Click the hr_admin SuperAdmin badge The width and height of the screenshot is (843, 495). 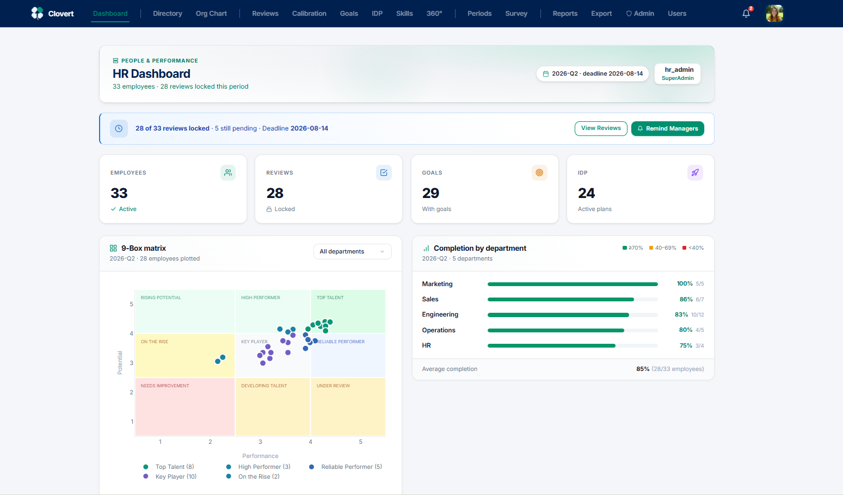click(678, 73)
